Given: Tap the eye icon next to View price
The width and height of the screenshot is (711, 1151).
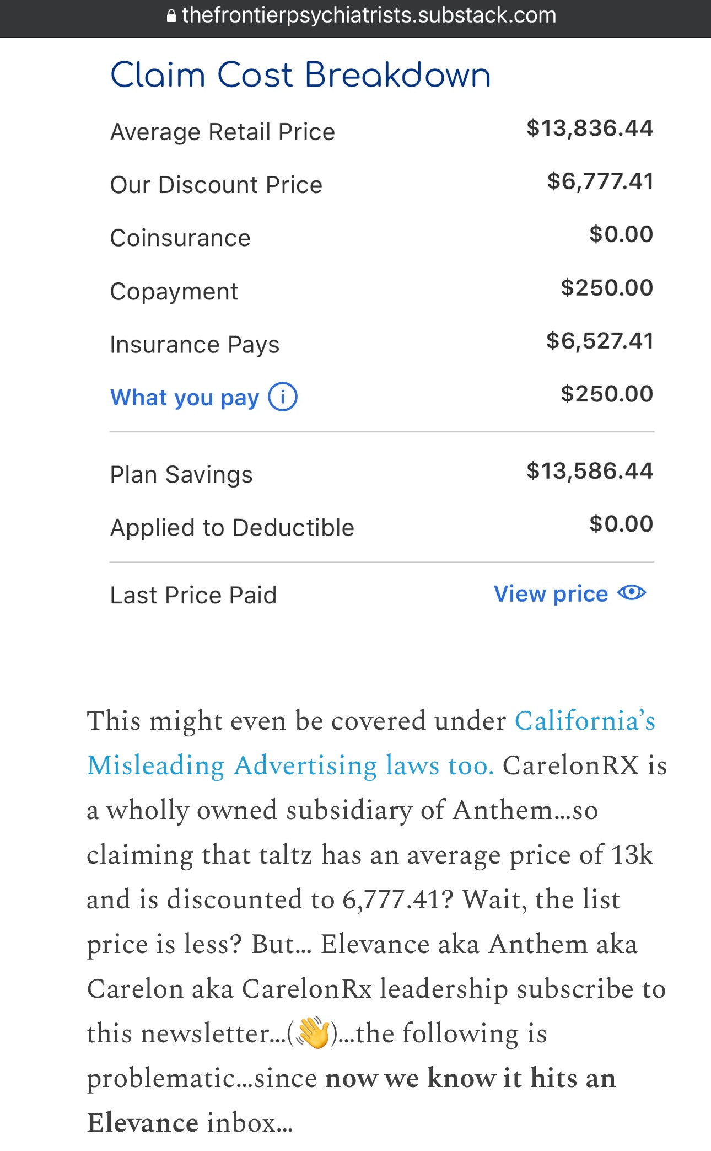Looking at the screenshot, I should (x=632, y=593).
